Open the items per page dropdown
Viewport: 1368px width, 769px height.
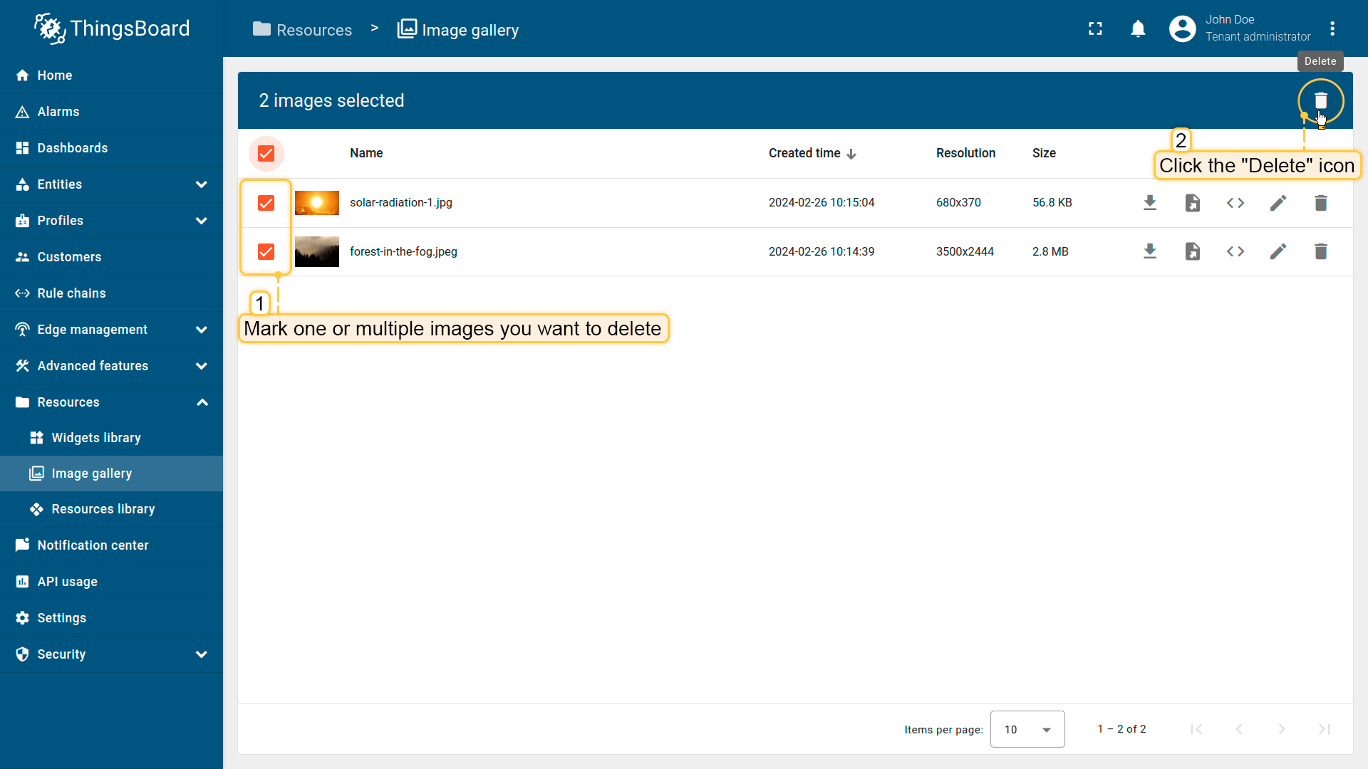pyautogui.click(x=1027, y=729)
